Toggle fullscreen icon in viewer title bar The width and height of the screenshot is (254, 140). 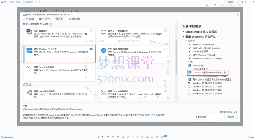[x=242, y=2]
